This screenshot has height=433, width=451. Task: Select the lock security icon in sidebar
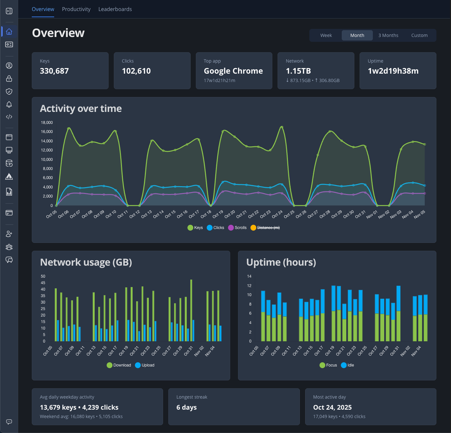[x=9, y=78]
